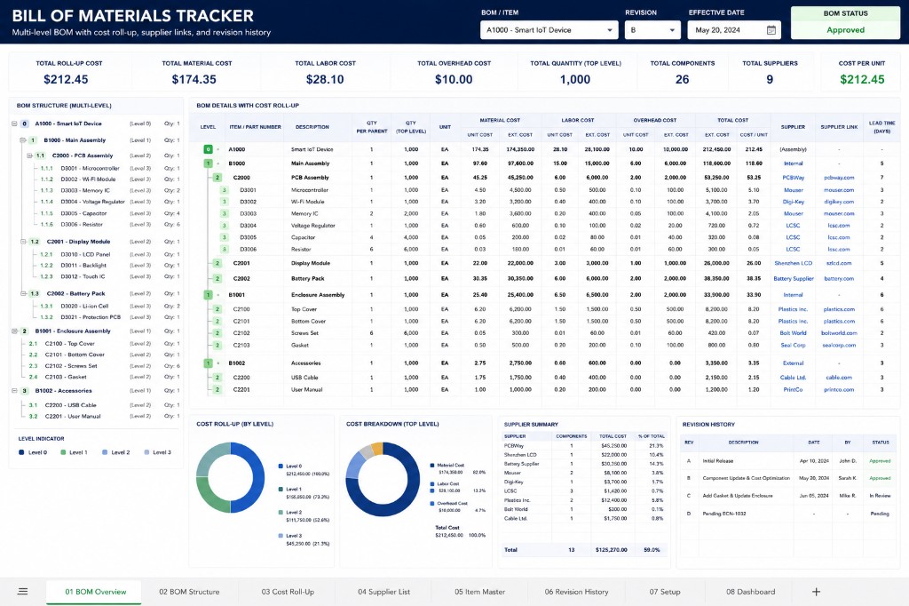Viewport: 909px width, 606px height.
Task: Open the effective date calendar picker icon
Action: [771, 30]
